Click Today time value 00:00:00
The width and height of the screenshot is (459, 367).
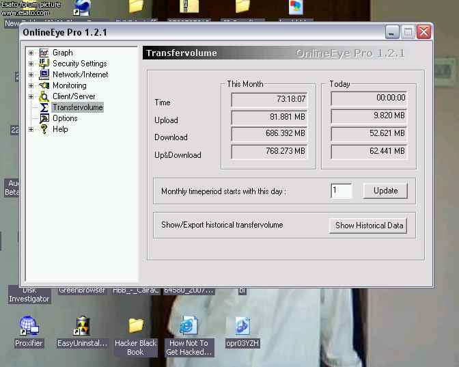[x=369, y=98]
